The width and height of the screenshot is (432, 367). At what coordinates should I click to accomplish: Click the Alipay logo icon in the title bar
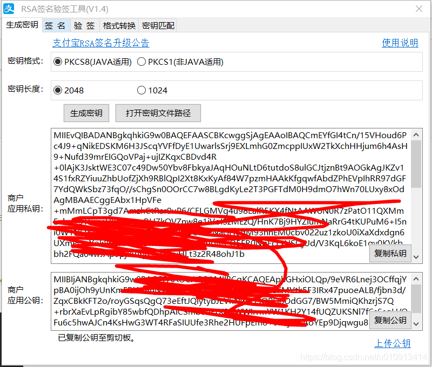9,9
